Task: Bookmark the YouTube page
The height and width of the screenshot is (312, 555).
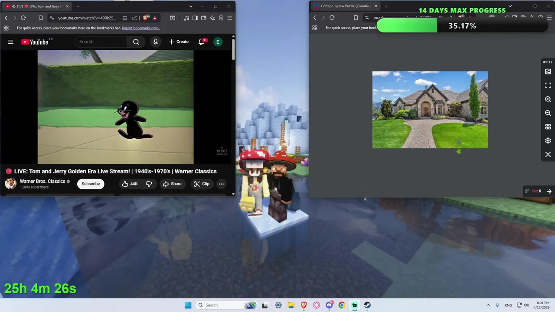Action: [x=40, y=18]
